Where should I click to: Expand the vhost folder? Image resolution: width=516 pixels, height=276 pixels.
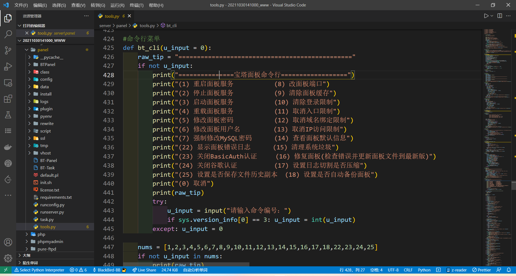click(55, 153)
